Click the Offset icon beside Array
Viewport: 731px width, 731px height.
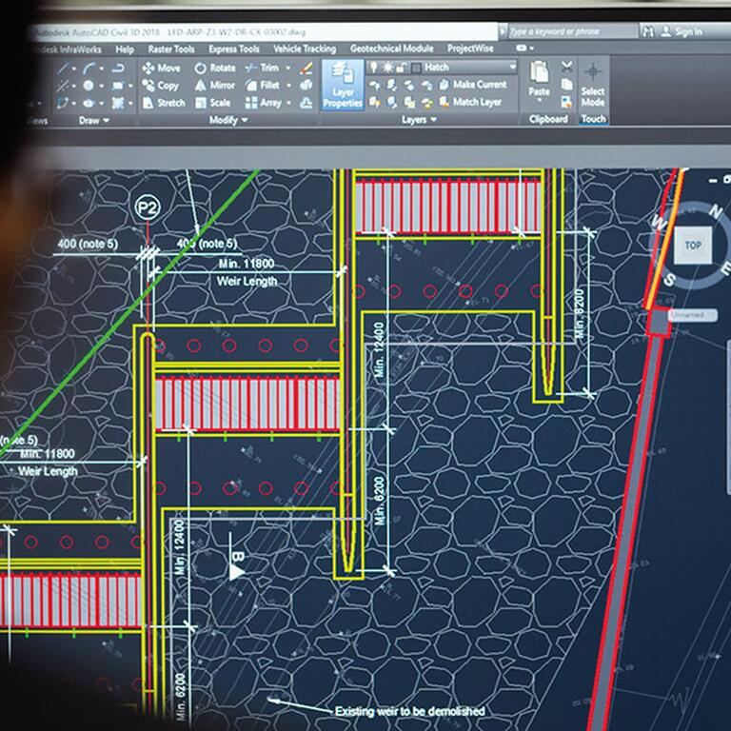(x=306, y=103)
